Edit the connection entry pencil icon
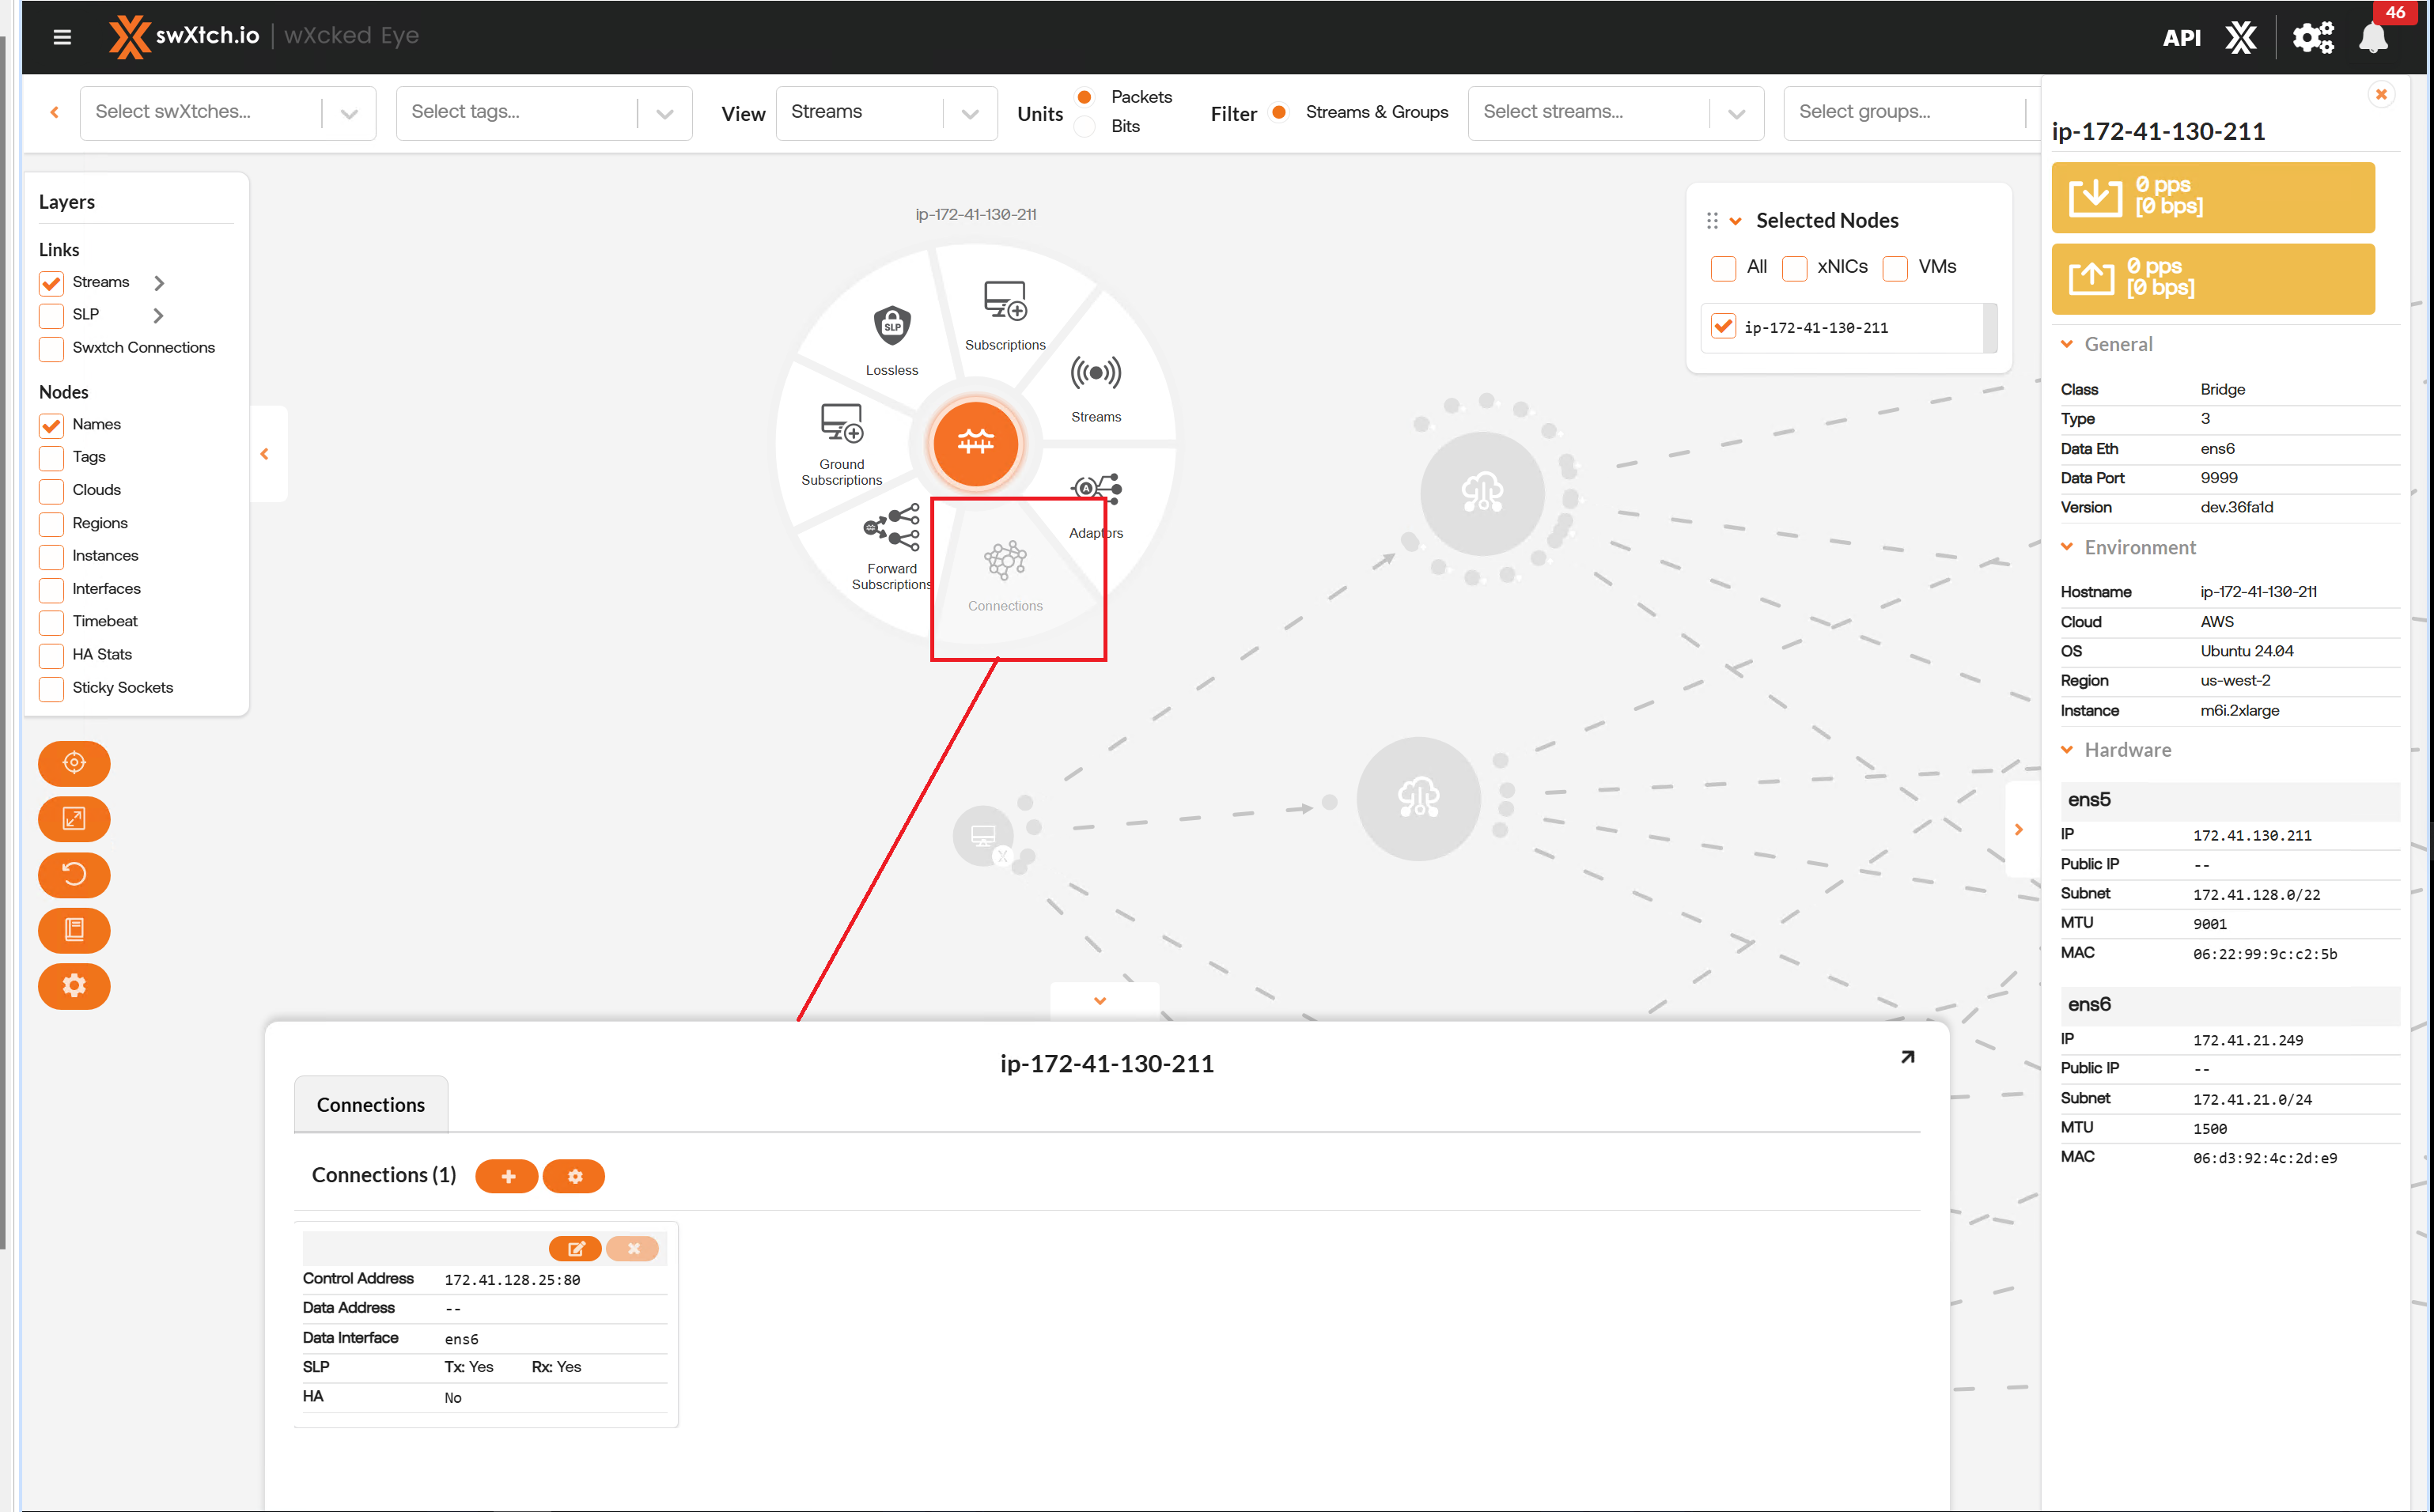Image resolution: width=2434 pixels, height=1512 pixels. point(575,1248)
